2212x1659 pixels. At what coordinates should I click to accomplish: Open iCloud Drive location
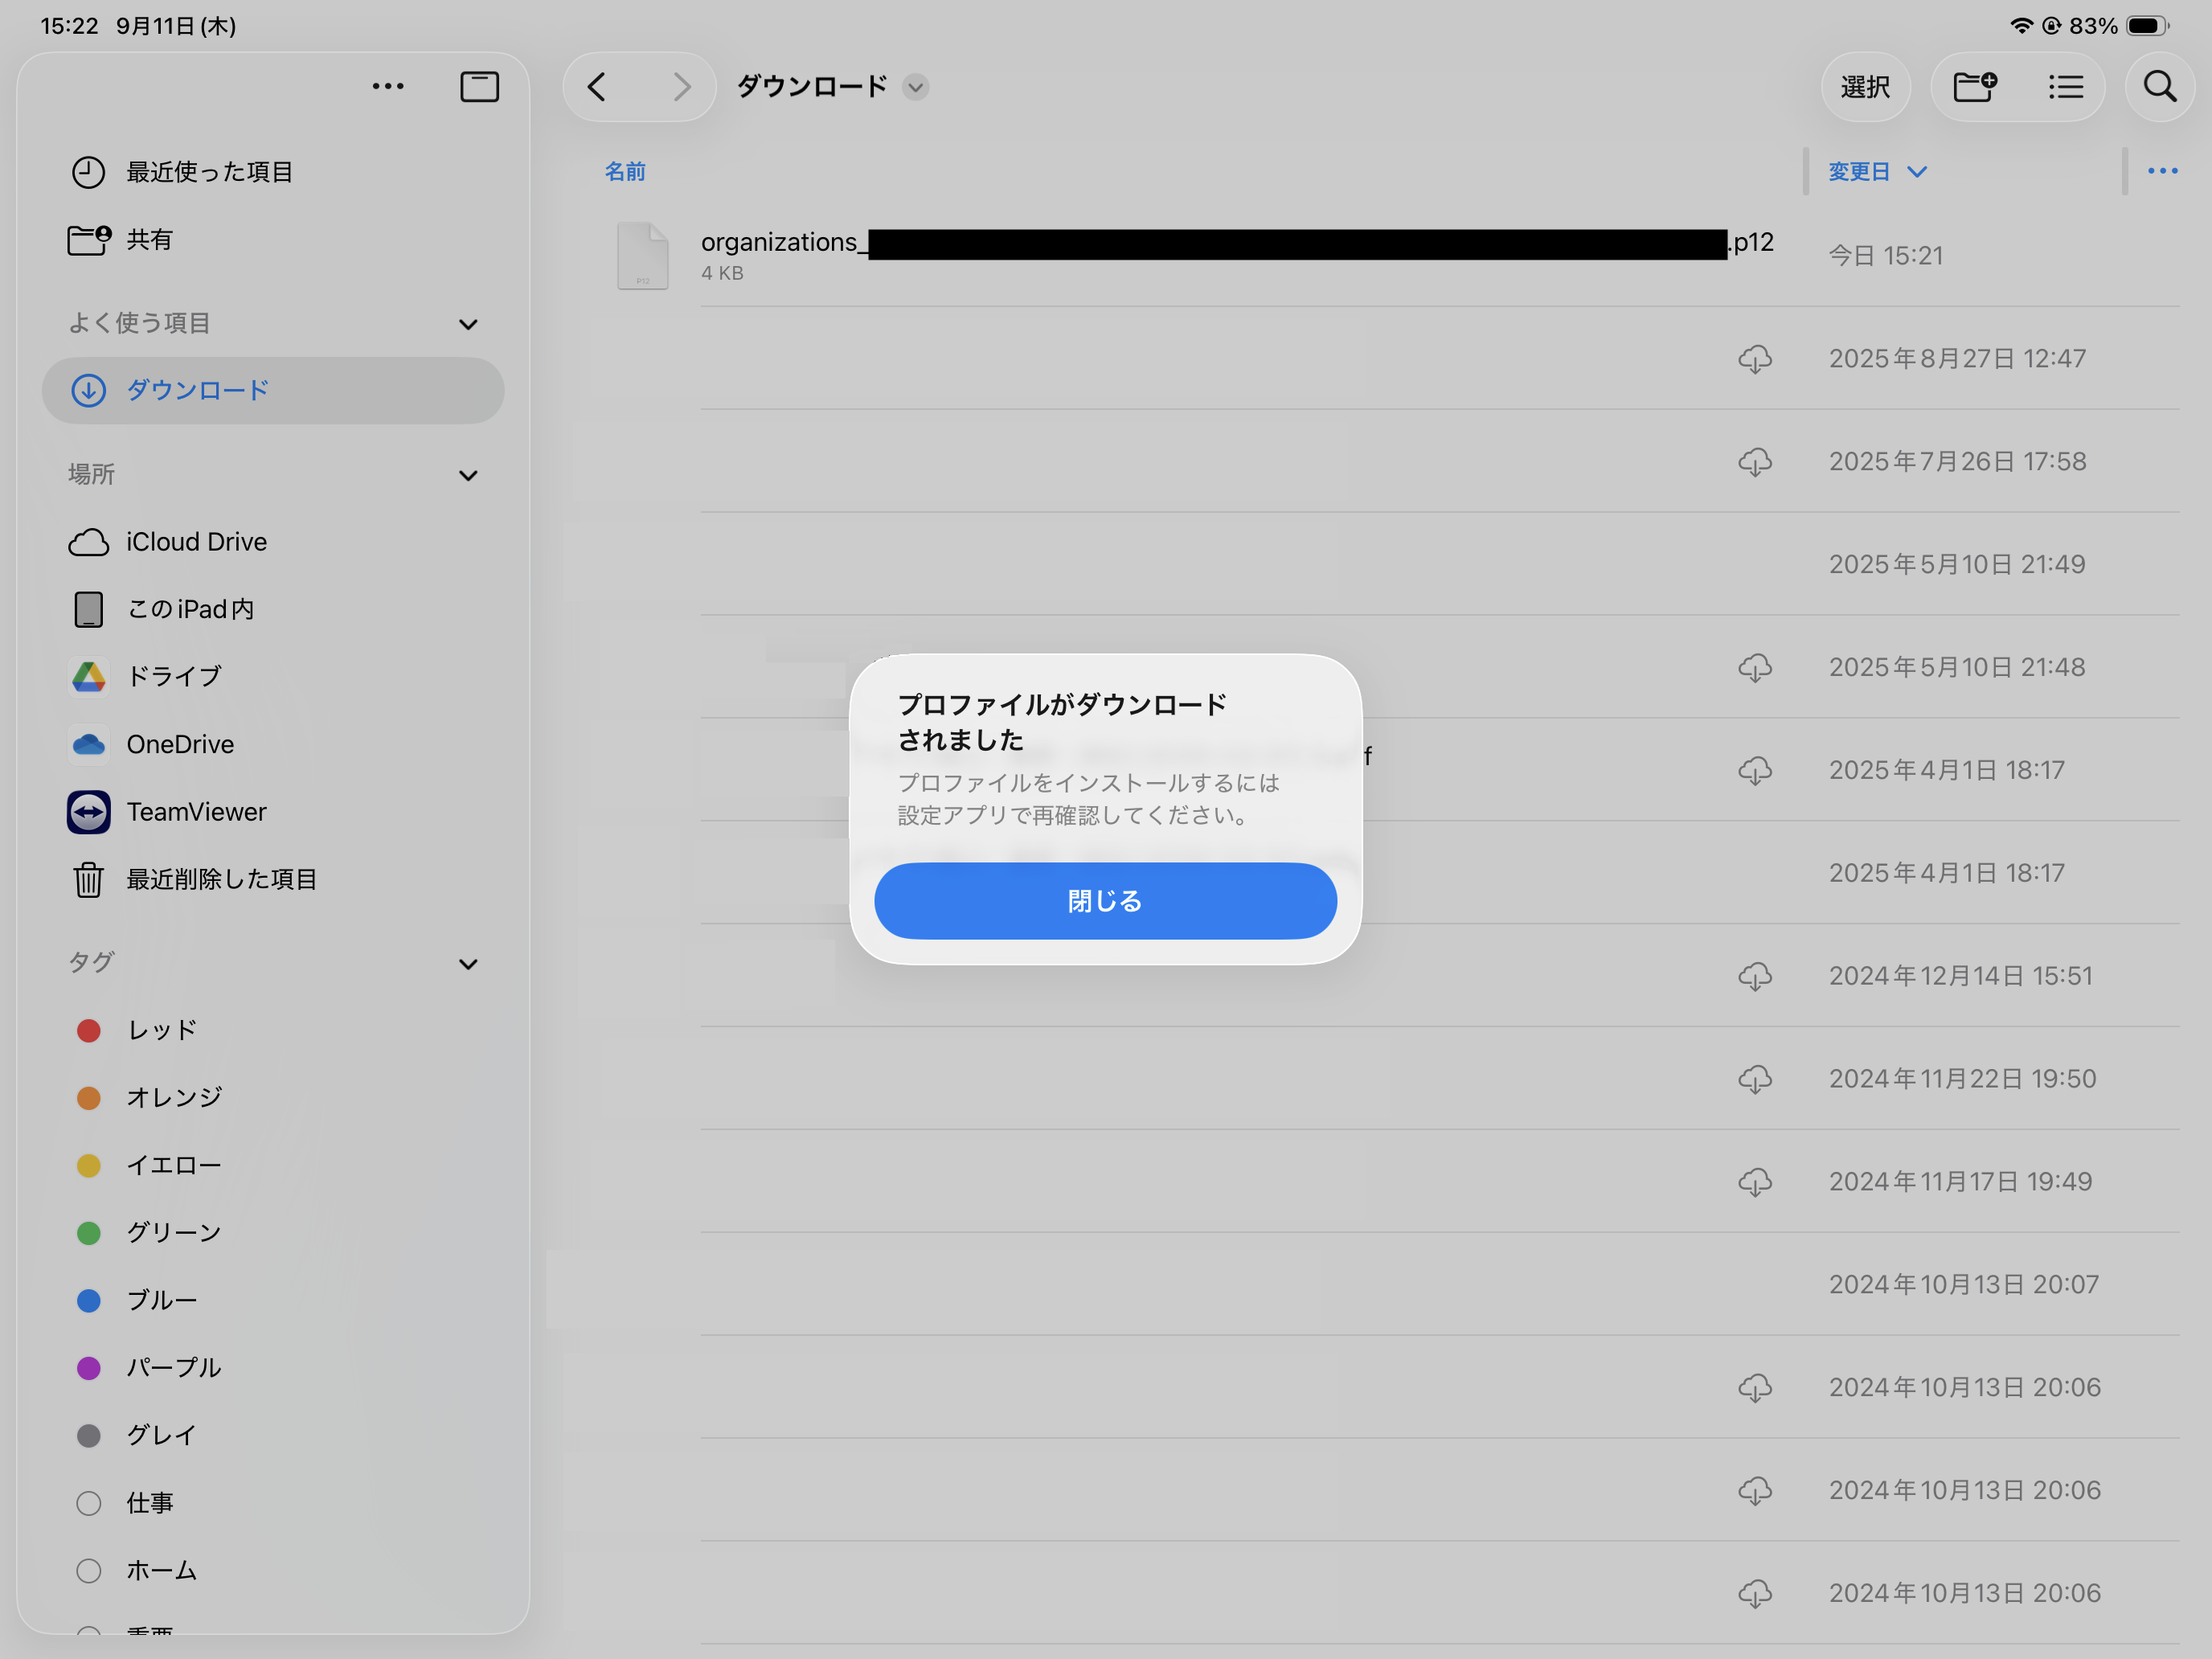(x=196, y=542)
